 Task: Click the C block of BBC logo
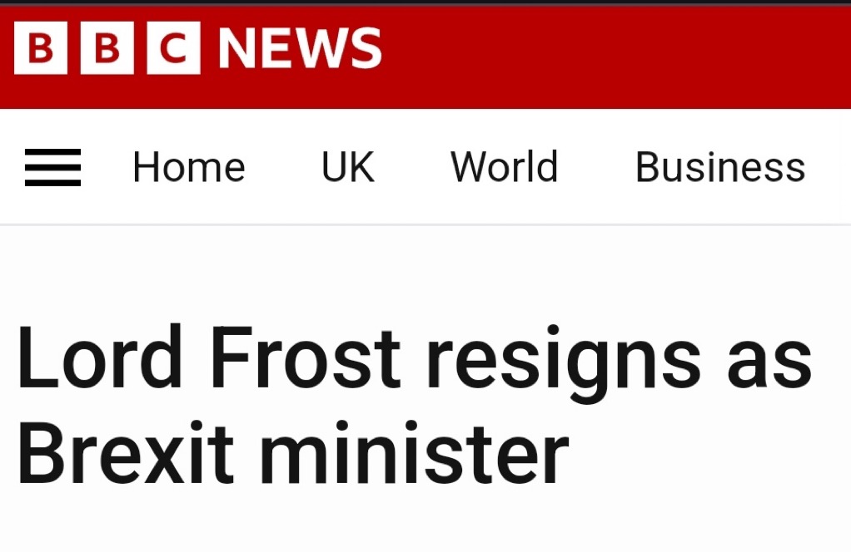[173, 49]
